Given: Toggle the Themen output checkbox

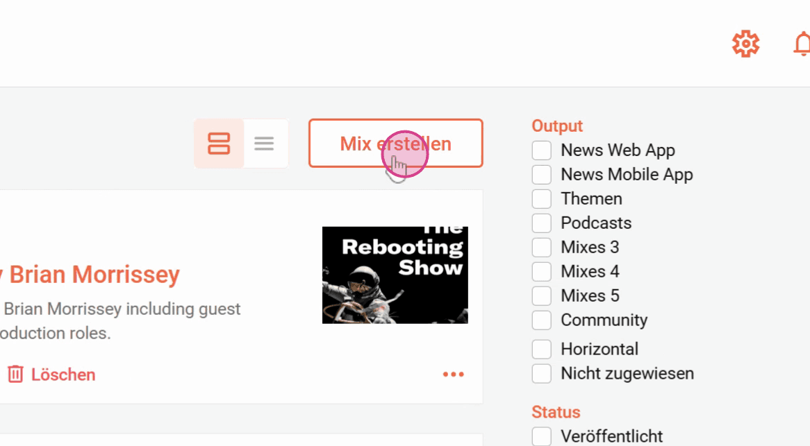Looking at the screenshot, I should [541, 198].
